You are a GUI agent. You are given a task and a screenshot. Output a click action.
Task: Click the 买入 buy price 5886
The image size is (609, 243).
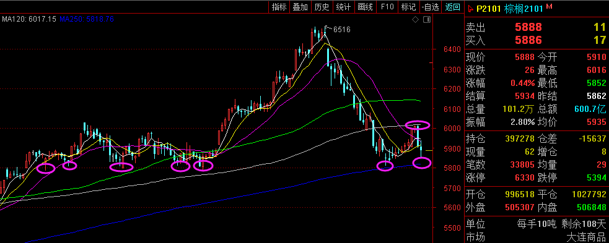point(528,40)
